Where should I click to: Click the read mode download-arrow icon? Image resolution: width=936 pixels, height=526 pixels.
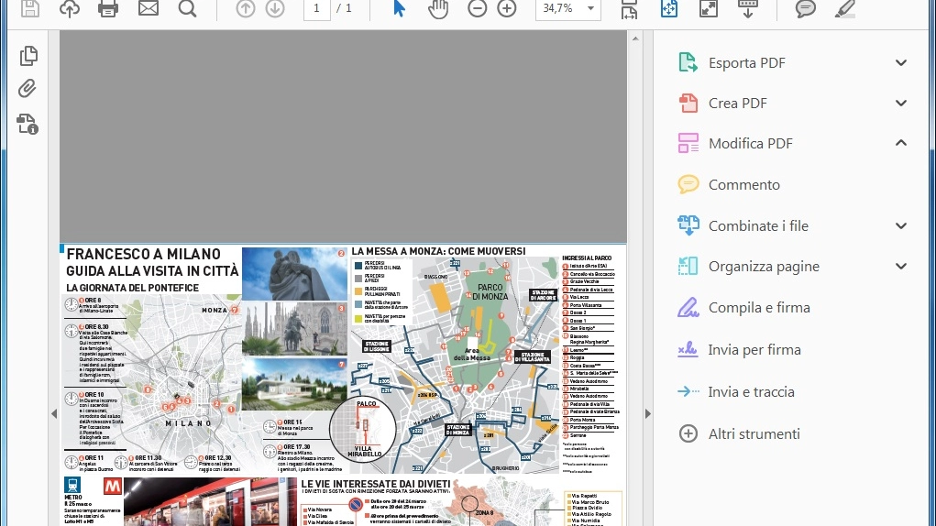[748, 8]
